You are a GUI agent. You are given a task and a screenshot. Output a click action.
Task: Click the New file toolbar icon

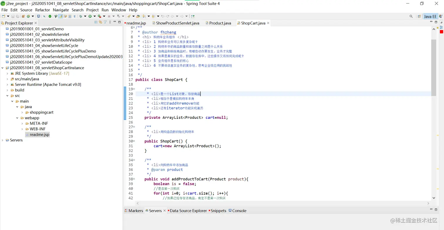coord(3,16)
